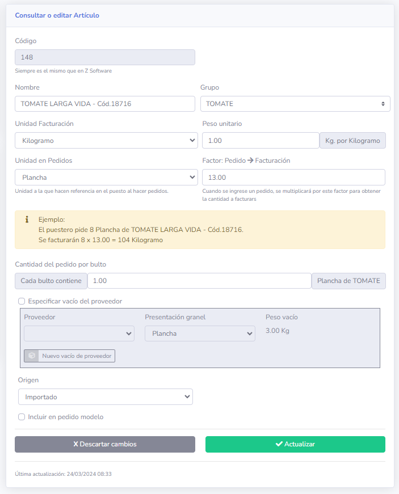Image resolution: width=399 pixels, height=494 pixels.
Task: Check Incluir en pedido modelo
Action: click(x=22, y=417)
